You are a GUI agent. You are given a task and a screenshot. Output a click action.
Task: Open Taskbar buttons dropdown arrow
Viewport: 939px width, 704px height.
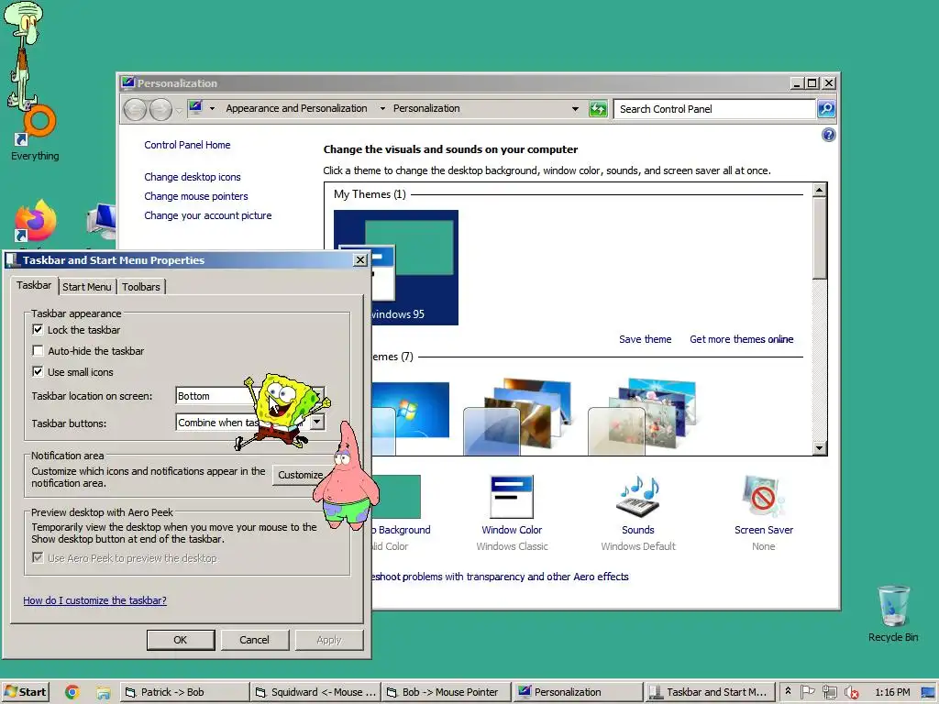pyautogui.click(x=317, y=422)
